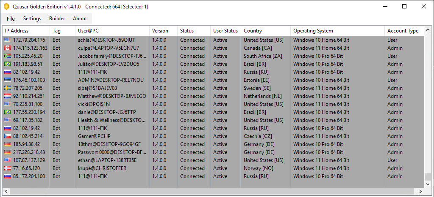Click the US flag icon beside 172.79.204.176
Screen dimensions: 434x197
(x=8, y=40)
